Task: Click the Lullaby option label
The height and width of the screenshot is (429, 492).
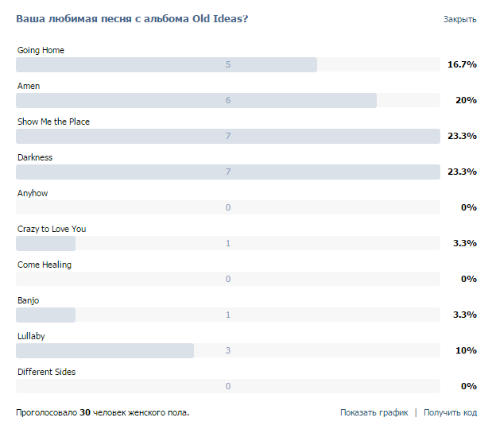Action: [x=31, y=336]
